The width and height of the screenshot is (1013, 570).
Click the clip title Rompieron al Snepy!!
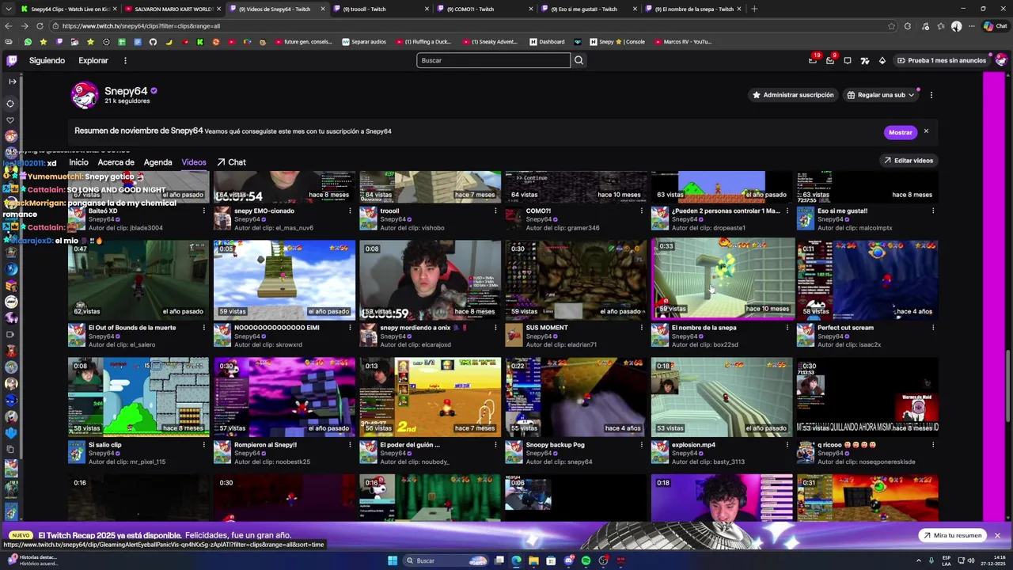tap(265, 445)
